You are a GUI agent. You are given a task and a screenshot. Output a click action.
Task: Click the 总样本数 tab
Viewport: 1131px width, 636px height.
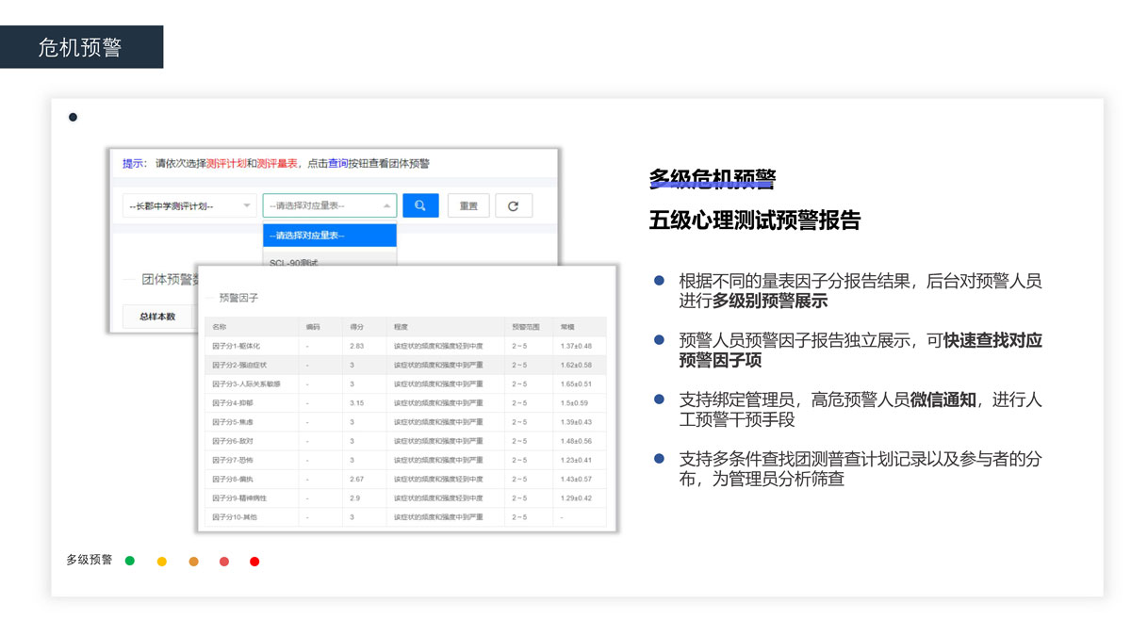tap(157, 317)
